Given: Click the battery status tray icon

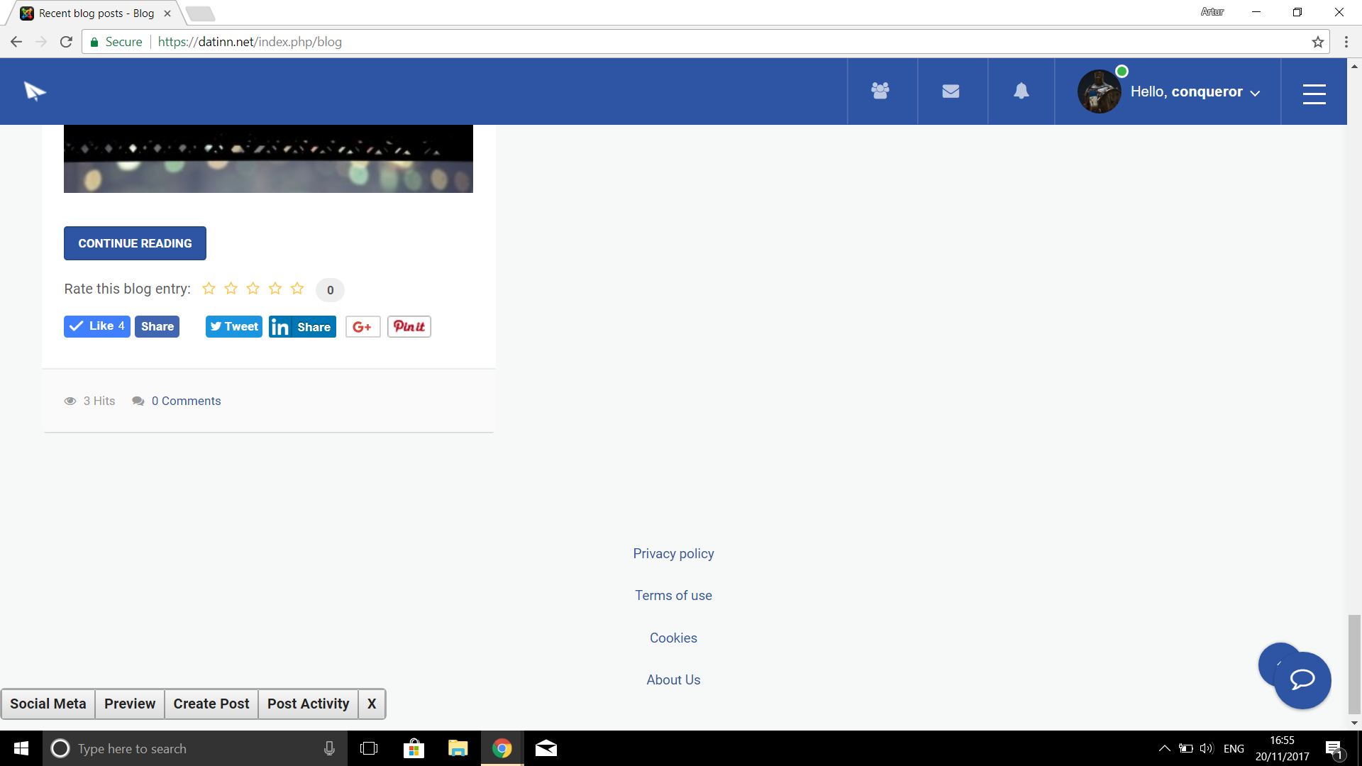Looking at the screenshot, I should 1185,748.
